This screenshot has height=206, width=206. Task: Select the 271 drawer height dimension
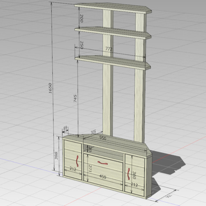(90, 169)
